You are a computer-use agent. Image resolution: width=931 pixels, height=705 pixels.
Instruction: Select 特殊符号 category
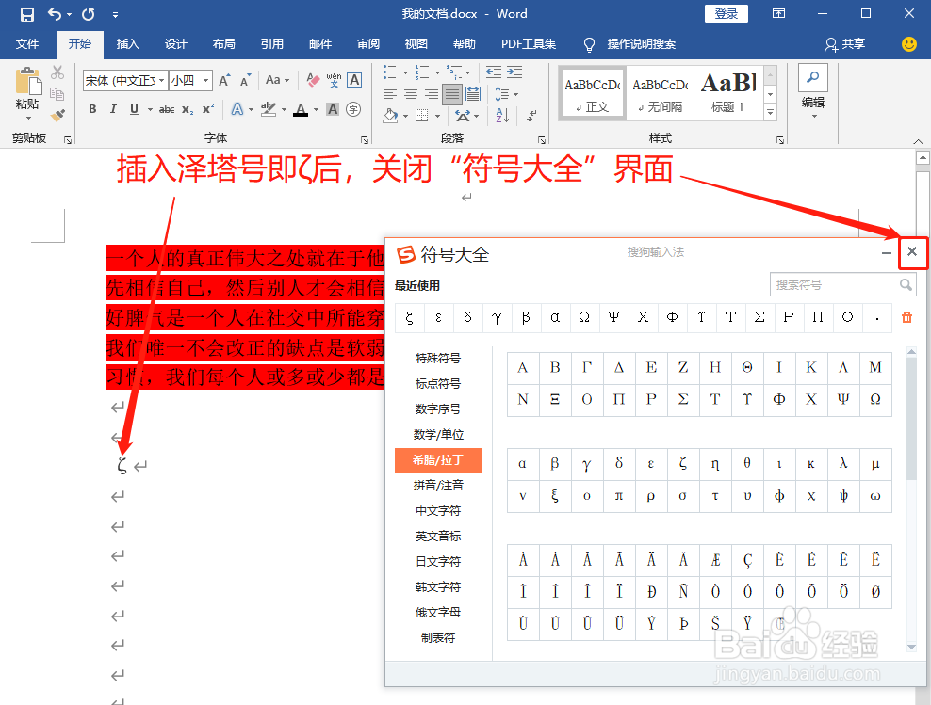click(438, 358)
